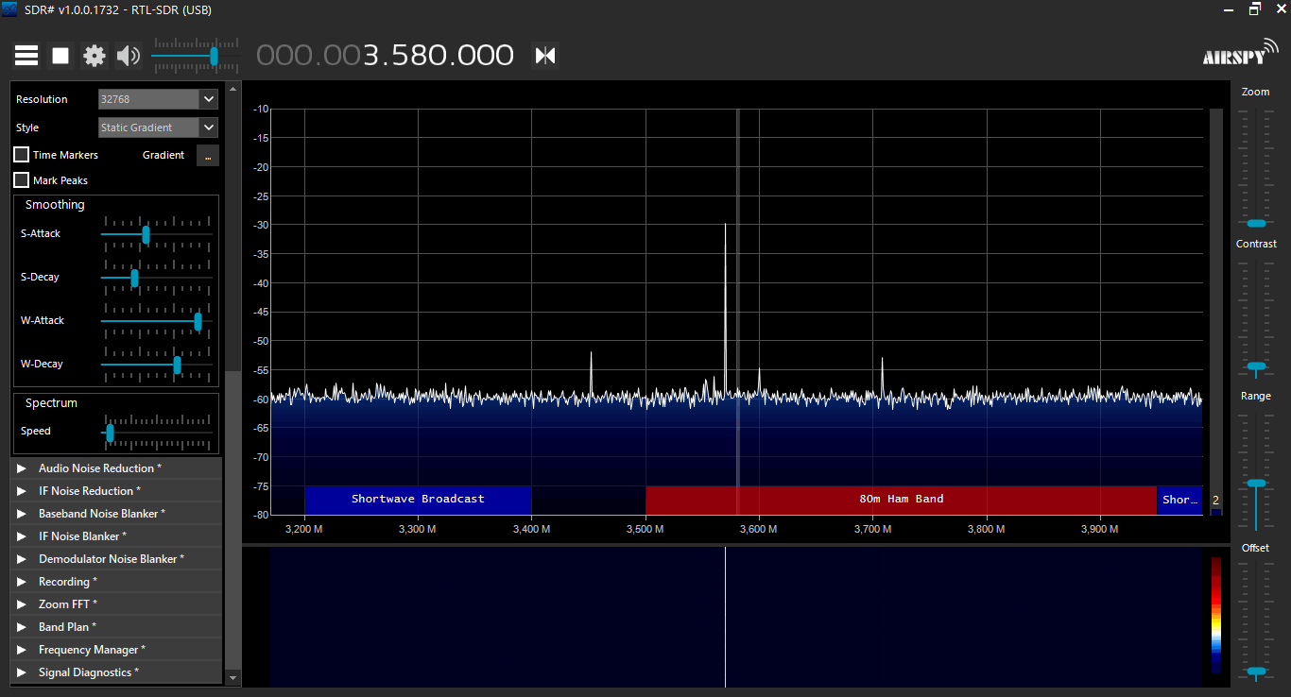This screenshot has width=1291, height=697.
Task: Open the Gradient editor button
Action: click(207, 155)
